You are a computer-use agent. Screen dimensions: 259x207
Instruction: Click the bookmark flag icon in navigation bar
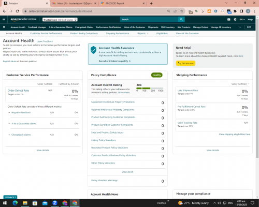pos(4,27)
